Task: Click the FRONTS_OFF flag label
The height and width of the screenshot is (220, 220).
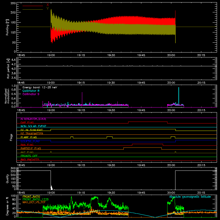Action: pyautogui.click(x=29, y=156)
